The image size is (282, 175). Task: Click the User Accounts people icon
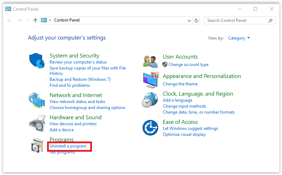click(150, 61)
